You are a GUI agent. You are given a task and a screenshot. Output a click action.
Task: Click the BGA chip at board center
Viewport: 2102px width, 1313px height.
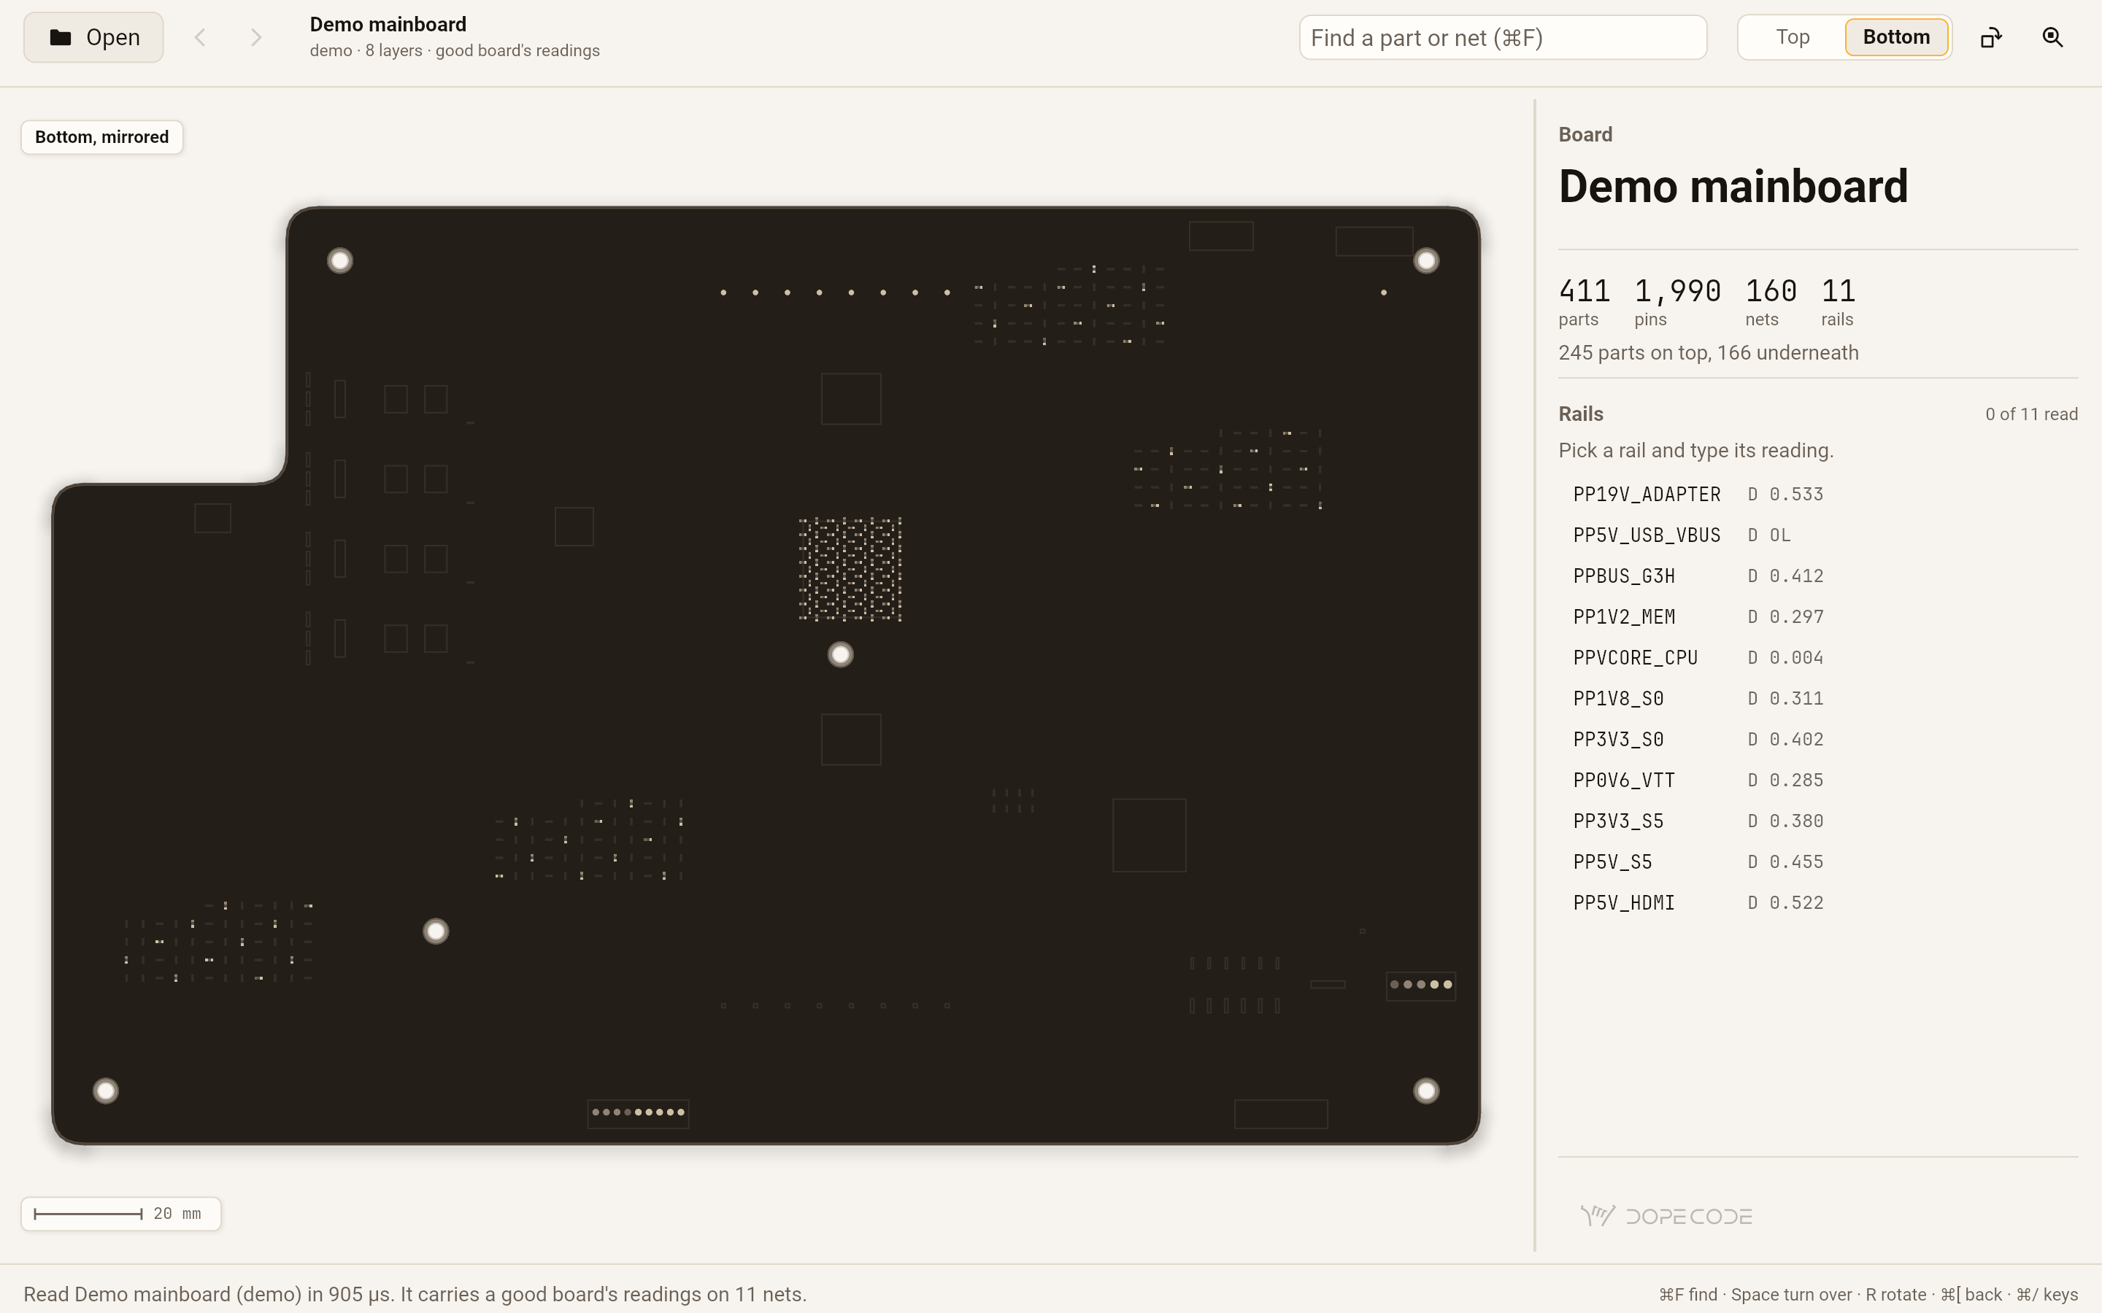(x=850, y=570)
